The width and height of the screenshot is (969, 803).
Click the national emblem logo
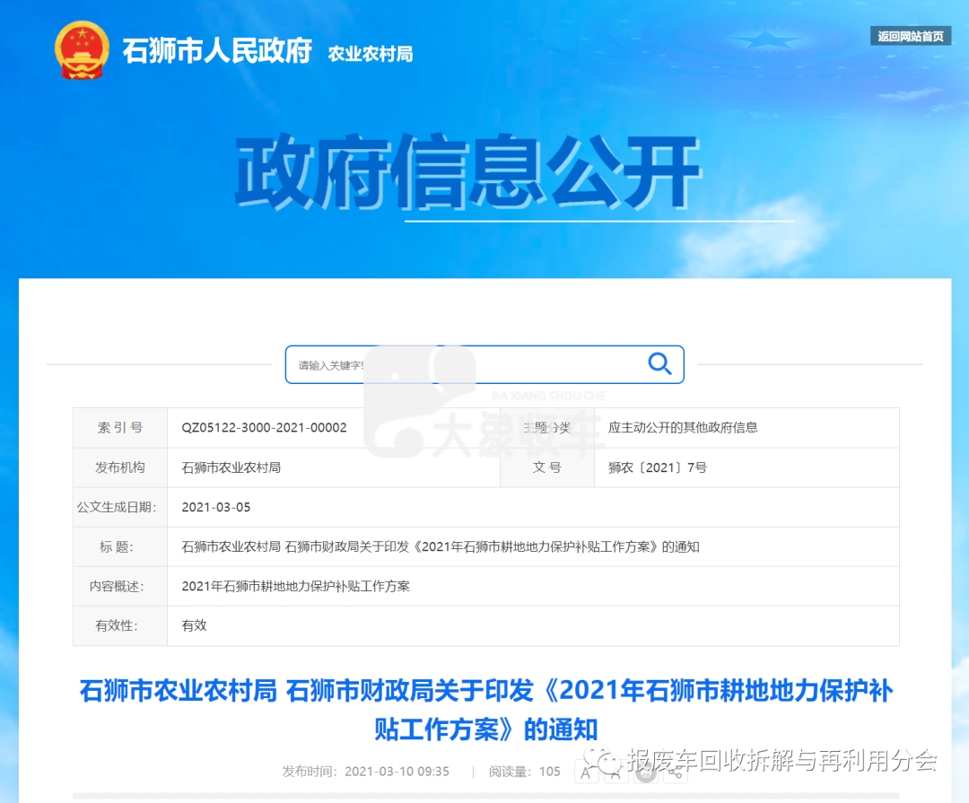(82, 50)
